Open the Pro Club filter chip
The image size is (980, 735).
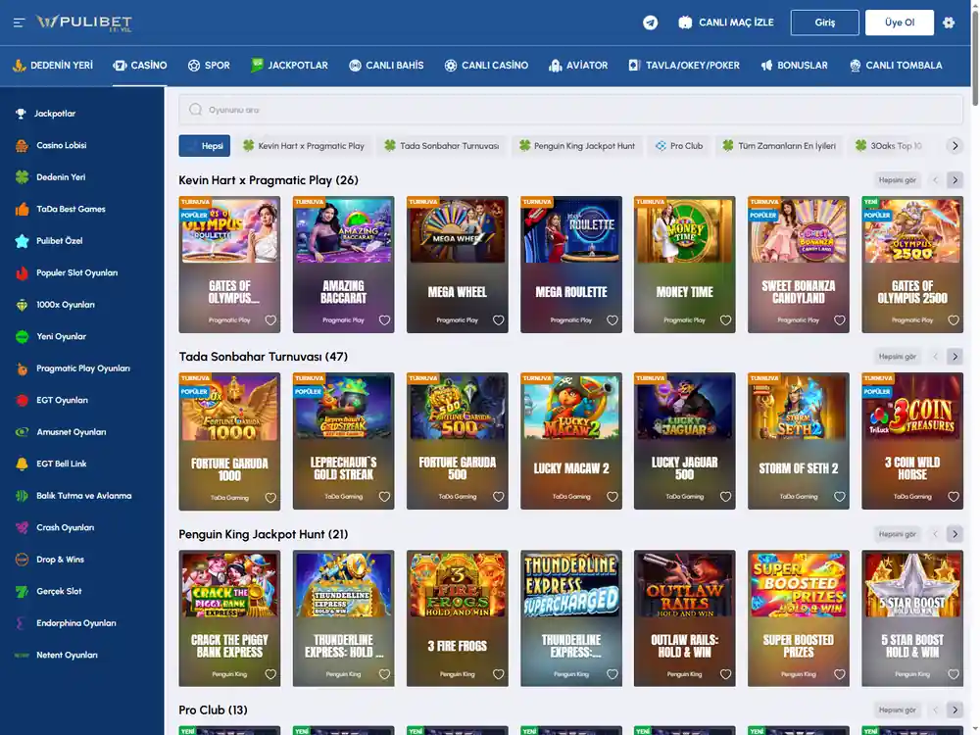tap(679, 146)
